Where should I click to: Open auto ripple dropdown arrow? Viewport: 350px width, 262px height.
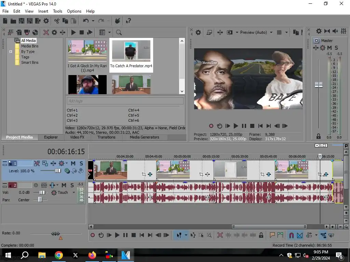click(x=316, y=235)
